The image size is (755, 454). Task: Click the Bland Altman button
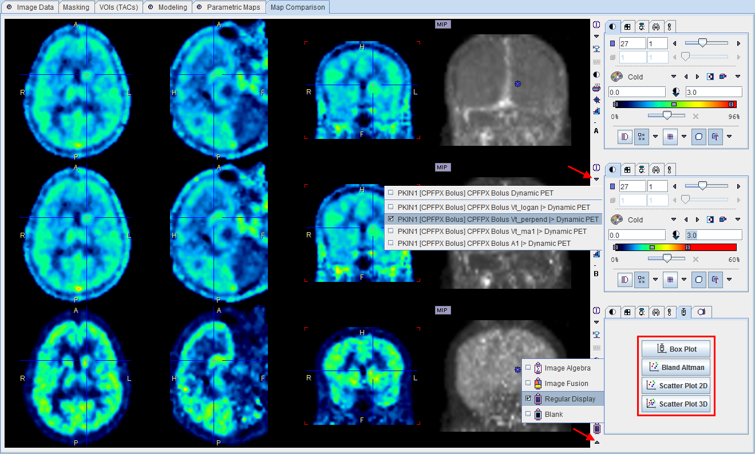676,367
